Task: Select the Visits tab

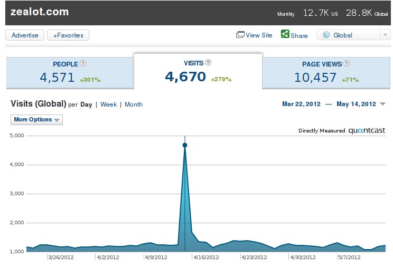Action: 198,71
